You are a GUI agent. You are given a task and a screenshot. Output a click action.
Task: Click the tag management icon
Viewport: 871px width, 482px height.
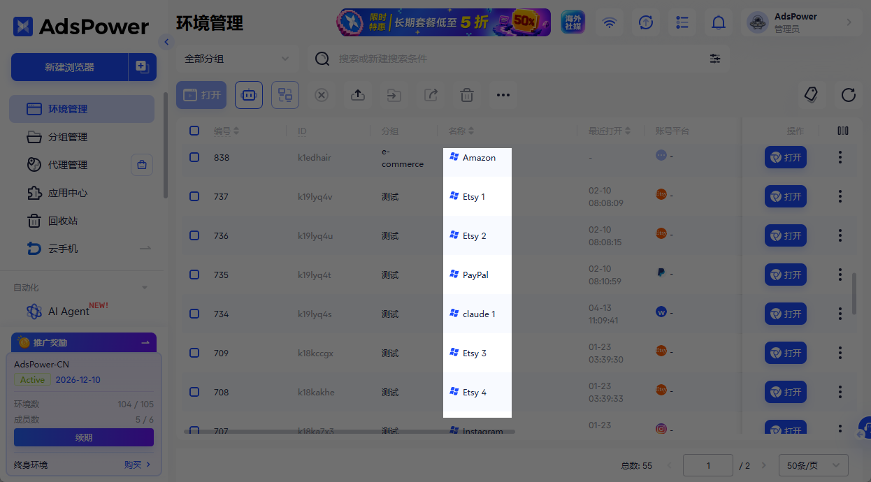click(812, 95)
